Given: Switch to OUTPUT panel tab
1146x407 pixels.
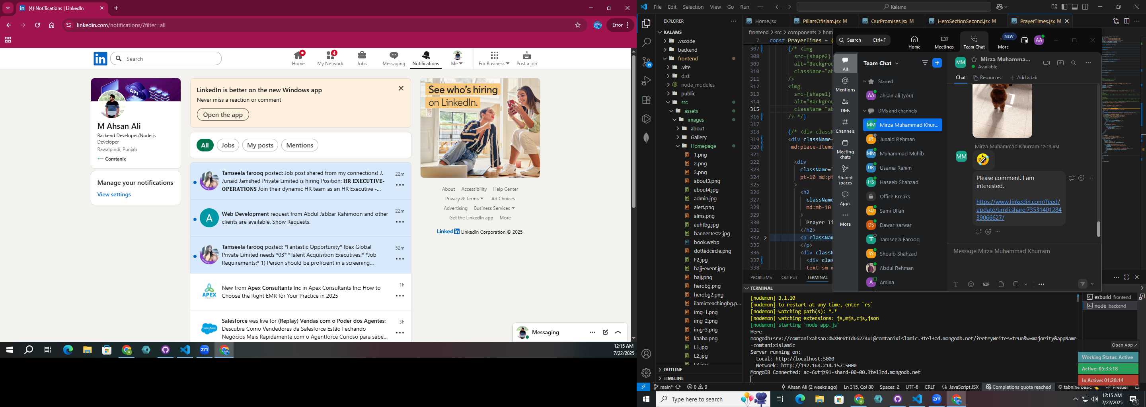Looking at the screenshot, I should pos(789,277).
